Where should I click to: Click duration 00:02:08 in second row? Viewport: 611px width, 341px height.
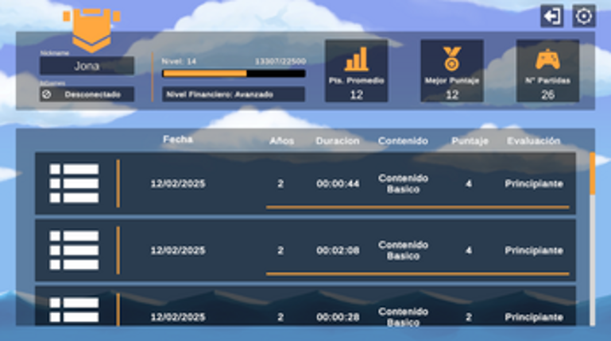tap(338, 251)
